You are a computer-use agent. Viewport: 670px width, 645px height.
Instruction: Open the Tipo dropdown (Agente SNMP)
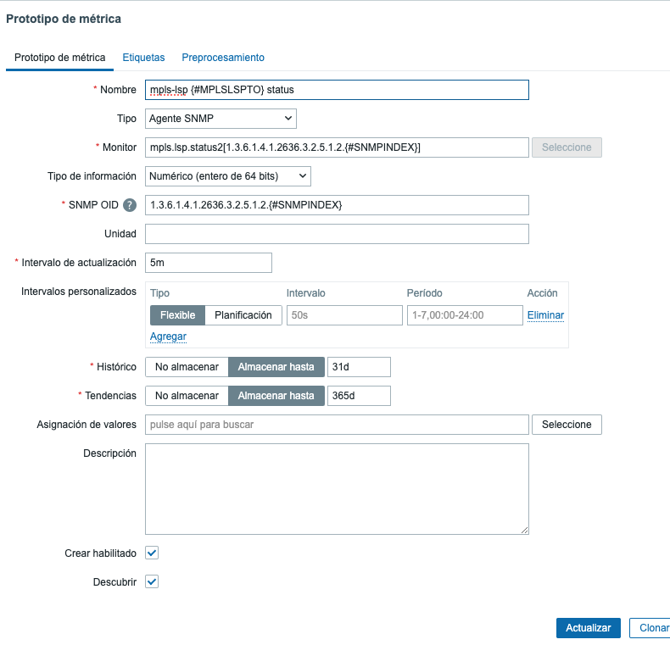pyautogui.click(x=221, y=119)
